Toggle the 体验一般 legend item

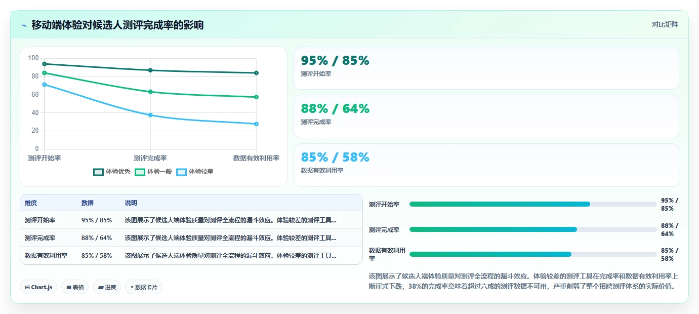[153, 172]
